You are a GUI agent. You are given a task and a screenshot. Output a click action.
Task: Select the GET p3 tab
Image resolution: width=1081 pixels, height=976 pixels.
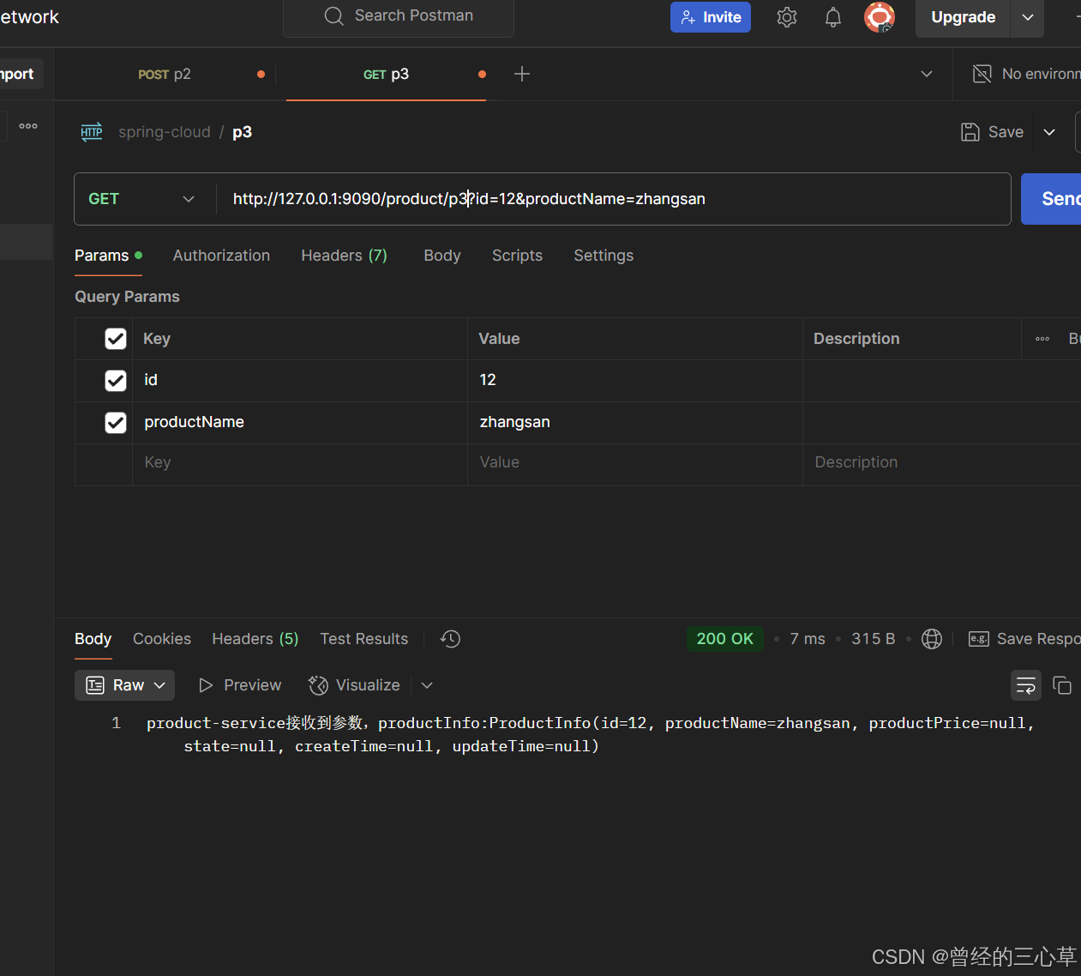click(x=386, y=75)
